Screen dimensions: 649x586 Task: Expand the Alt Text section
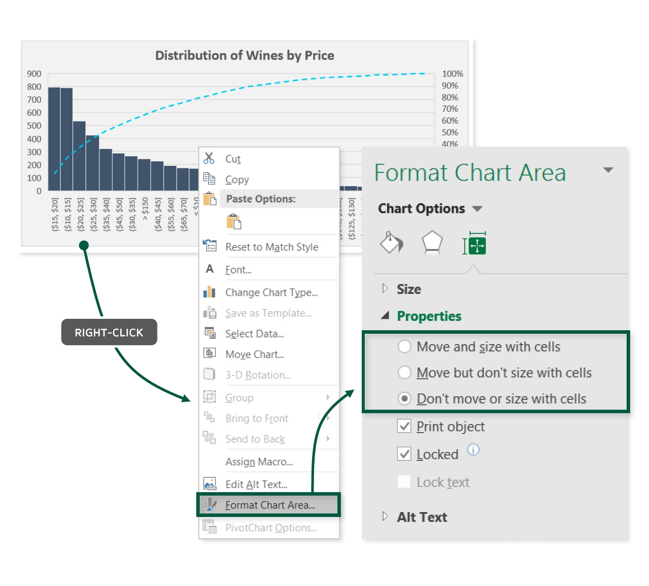[385, 516]
